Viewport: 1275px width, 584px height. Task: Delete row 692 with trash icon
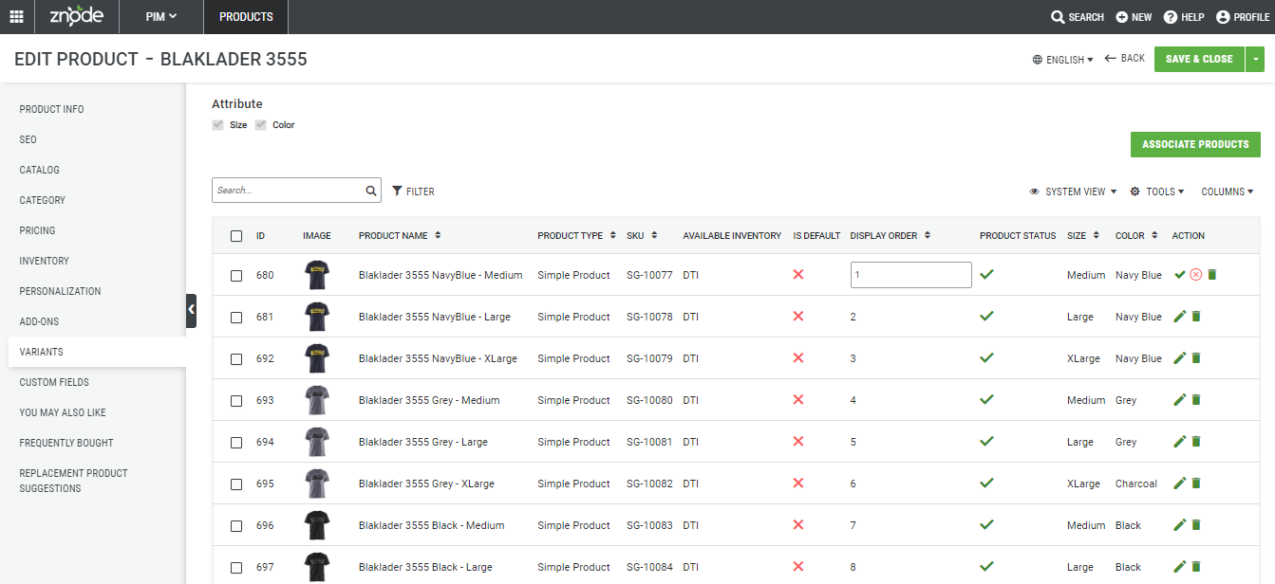tap(1196, 358)
